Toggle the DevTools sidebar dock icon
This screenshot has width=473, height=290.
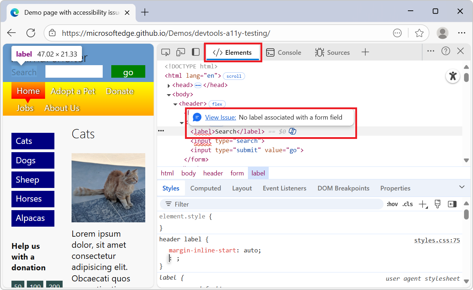(x=196, y=52)
